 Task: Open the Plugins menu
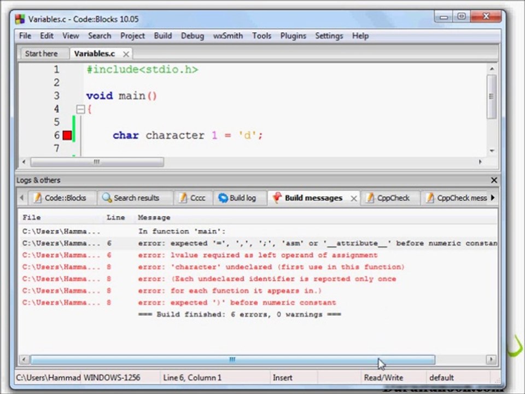point(293,36)
